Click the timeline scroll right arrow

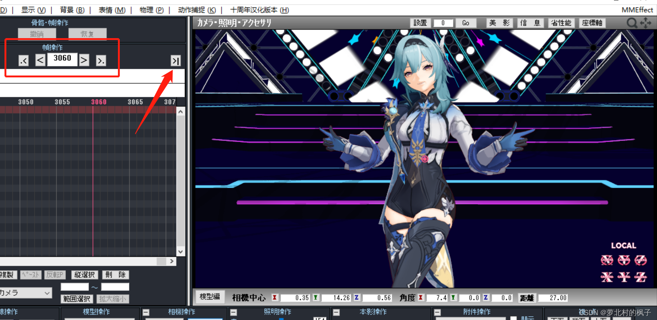click(x=172, y=261)
